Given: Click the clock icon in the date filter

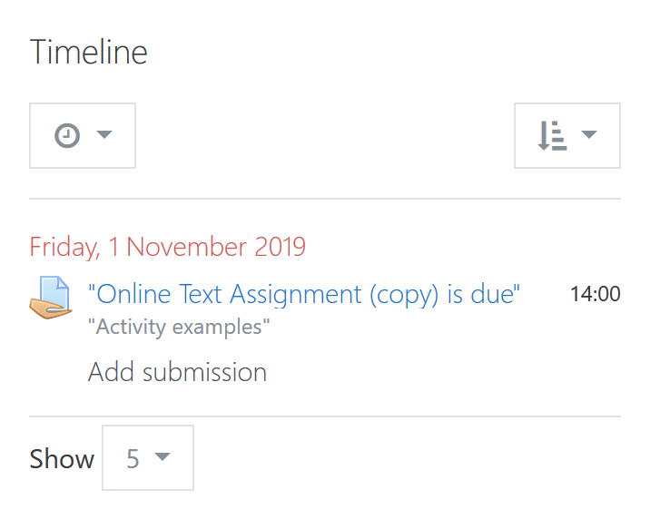Looking at the screenshot, I should click(x=67, y=135).
